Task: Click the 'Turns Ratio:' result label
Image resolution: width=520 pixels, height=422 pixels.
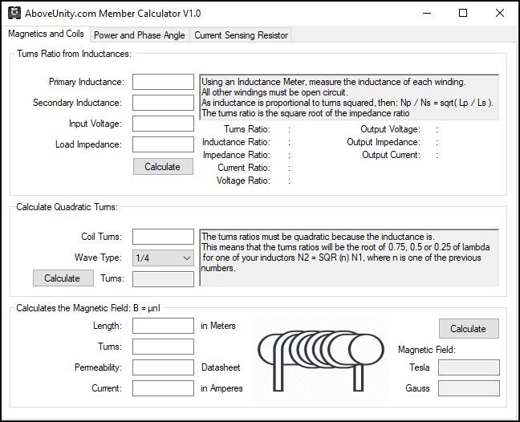Action: pos(247,129)
